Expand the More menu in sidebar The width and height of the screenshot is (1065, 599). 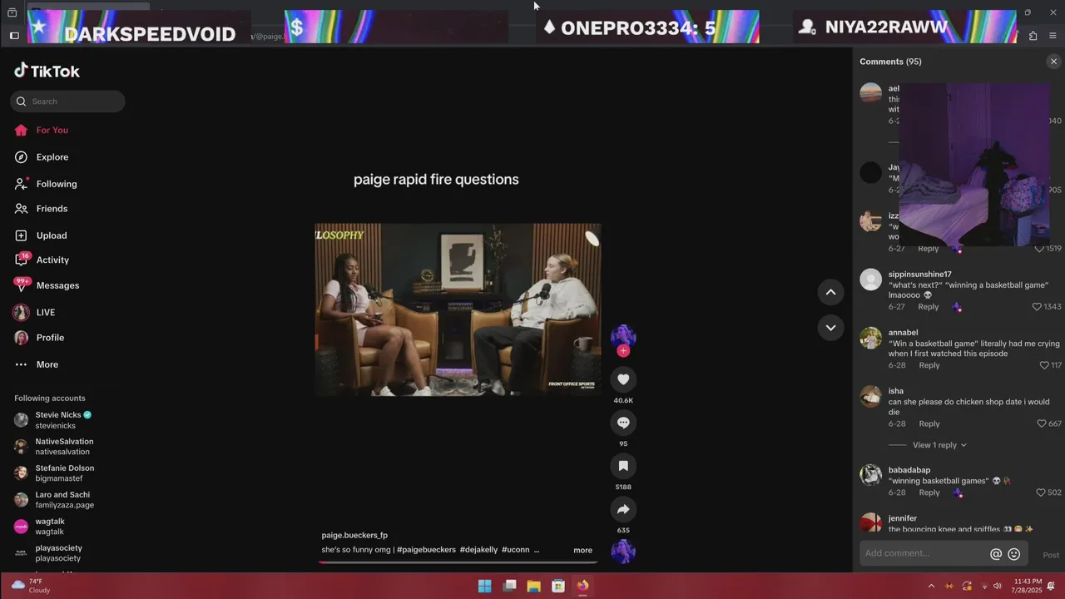[47, 364]
